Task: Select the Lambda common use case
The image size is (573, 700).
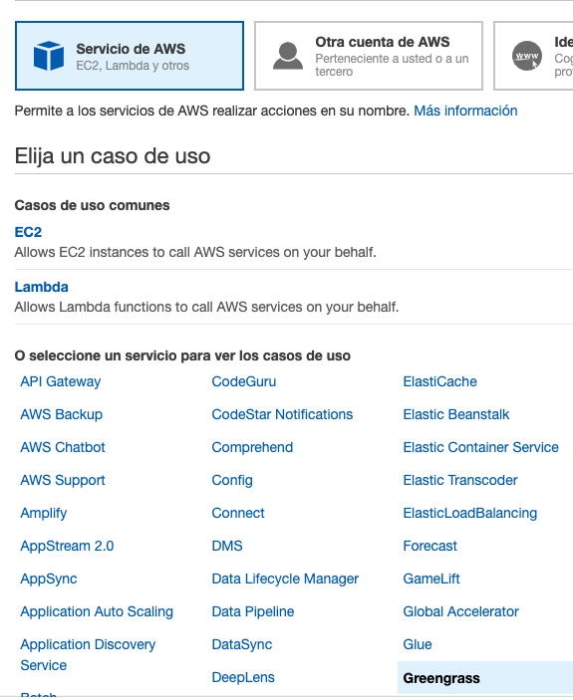Action: tap(42, 287)
